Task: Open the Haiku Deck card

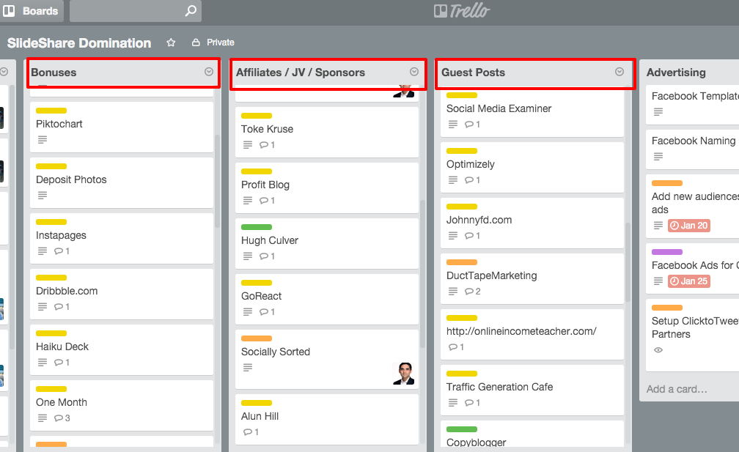Action: (x=122, y=349)
